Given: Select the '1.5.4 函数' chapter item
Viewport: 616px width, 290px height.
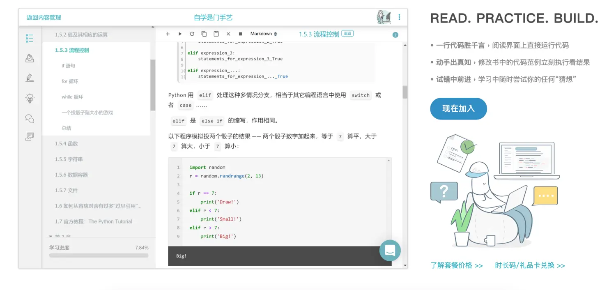Looking at the screenshot, I should pyautogui.click(x=67, y=144).
